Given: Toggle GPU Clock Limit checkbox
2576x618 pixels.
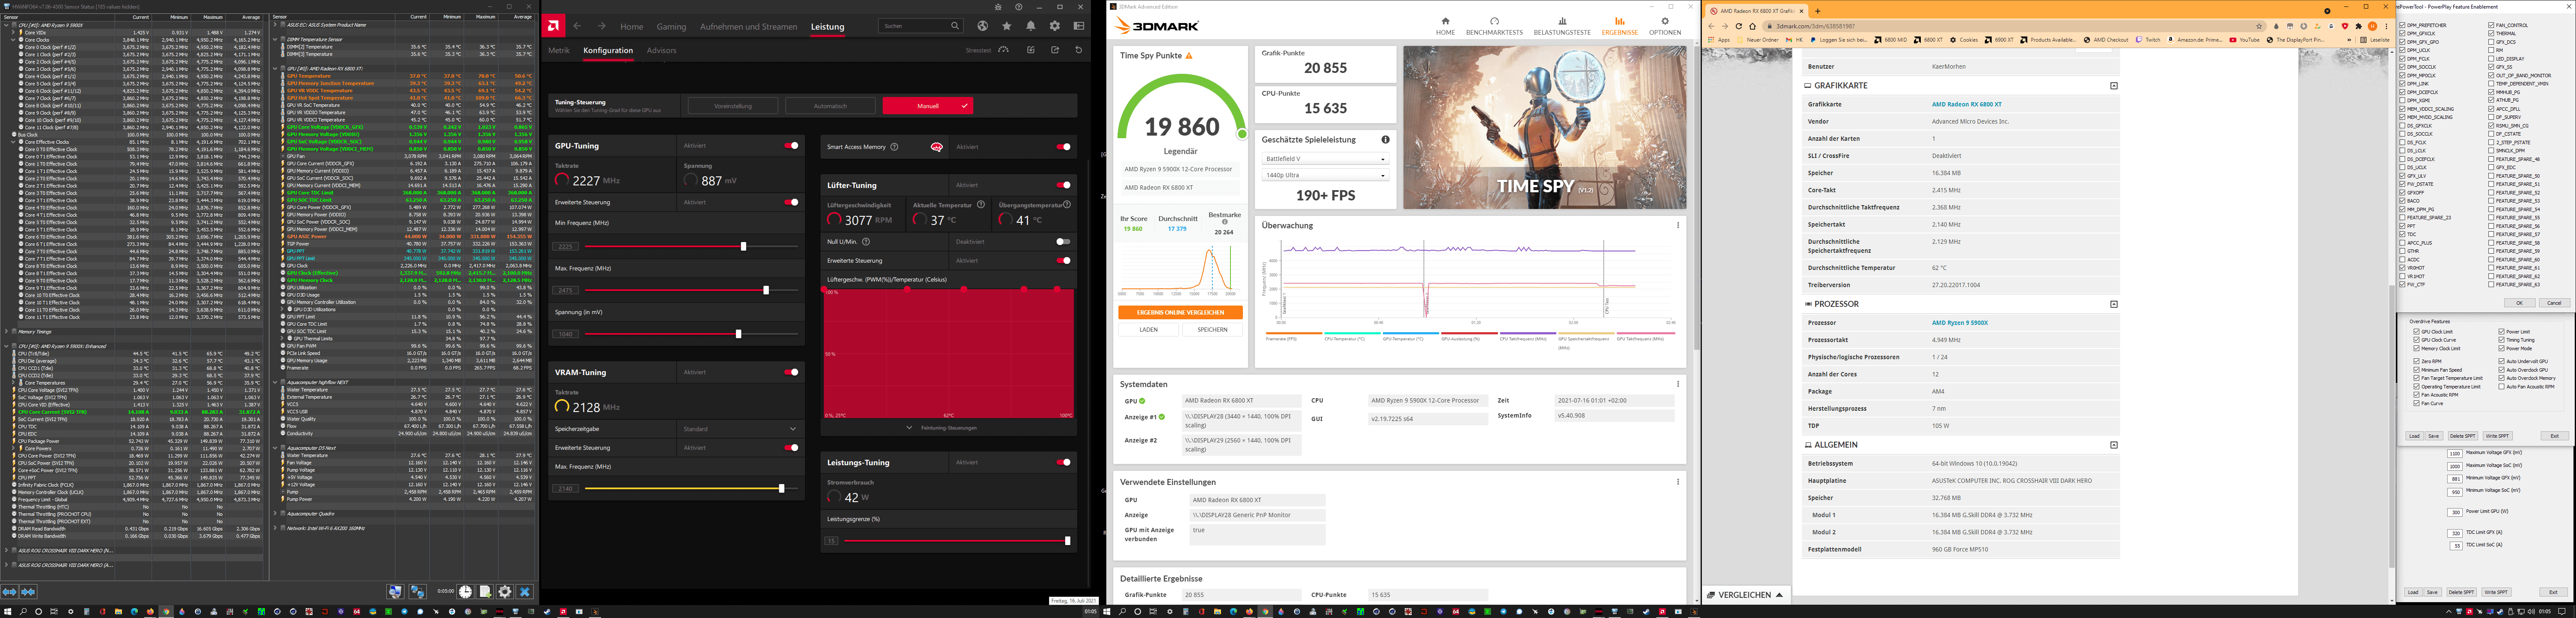Looking at the screenshot, I should (x=2417, y=332).
